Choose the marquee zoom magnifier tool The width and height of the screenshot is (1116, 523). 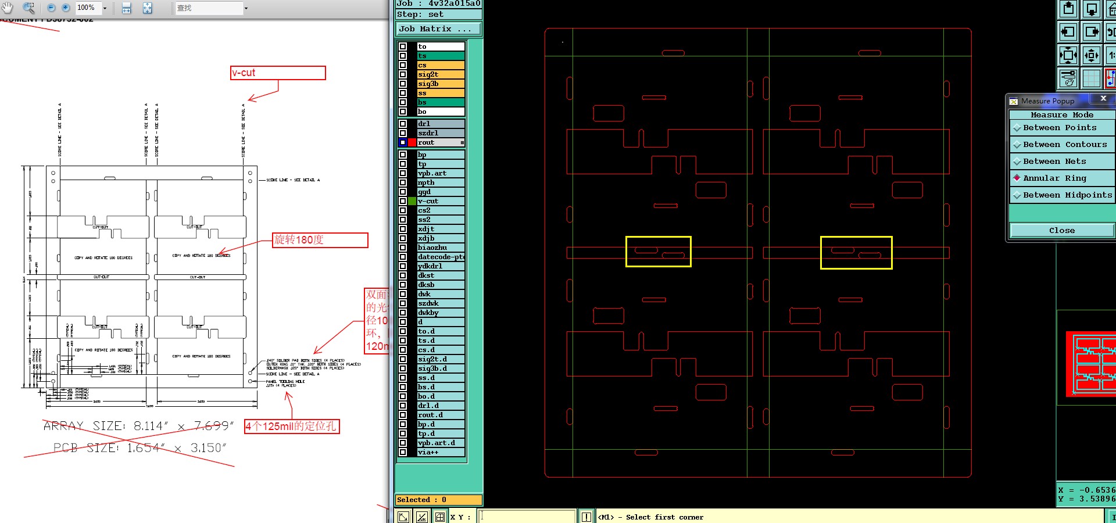tap(28, 8)
